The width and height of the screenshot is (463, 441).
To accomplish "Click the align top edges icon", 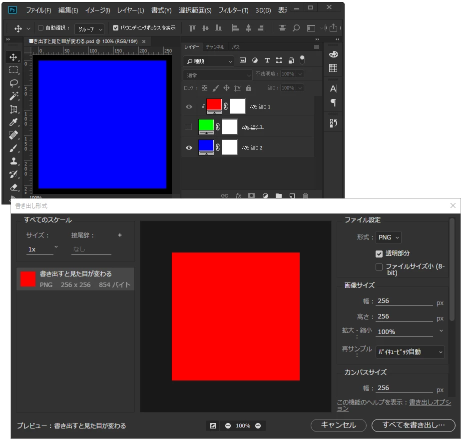I will tap(192, 28).
